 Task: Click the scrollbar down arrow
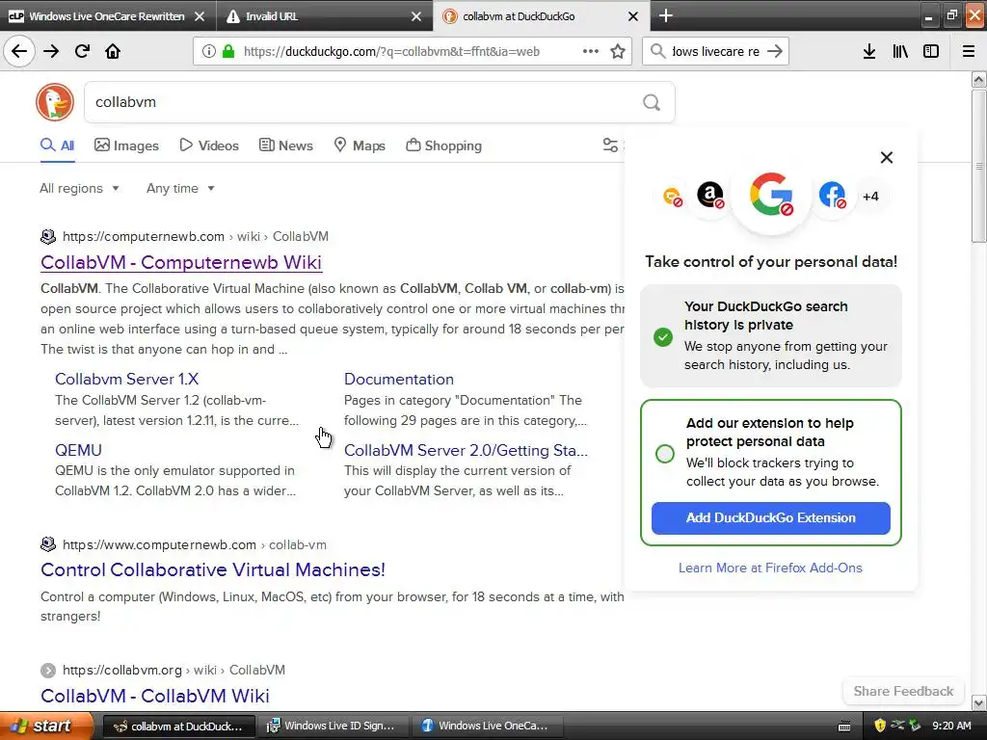pos(979,702)
